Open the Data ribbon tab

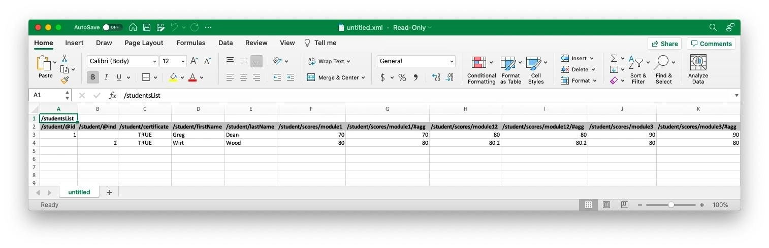coord(226,43)
